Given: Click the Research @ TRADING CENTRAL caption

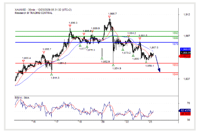Looking at the screenshot, I should tap(33, 13).
